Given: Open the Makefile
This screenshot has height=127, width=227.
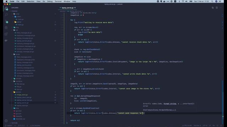Looking at the screenshot, I should pos(19,116).
